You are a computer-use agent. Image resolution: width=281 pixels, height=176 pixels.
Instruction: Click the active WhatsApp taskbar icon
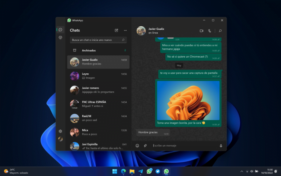pos(166,171)
